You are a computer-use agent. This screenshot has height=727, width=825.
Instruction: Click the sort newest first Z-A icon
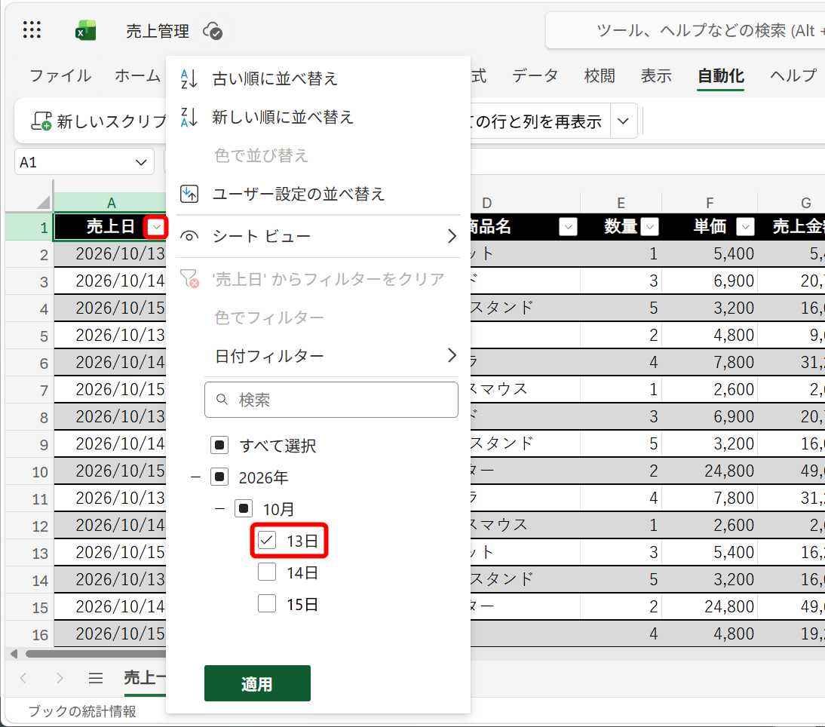pyautogui.click(x=189, y=118)
